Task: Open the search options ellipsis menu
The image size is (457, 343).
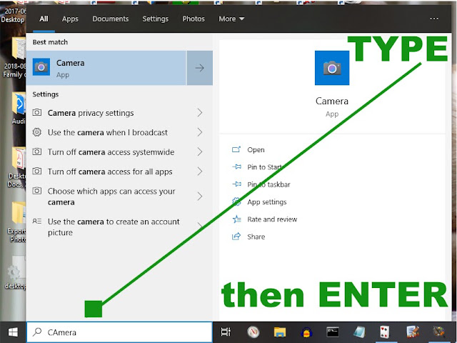Action: tap(434, 19)
